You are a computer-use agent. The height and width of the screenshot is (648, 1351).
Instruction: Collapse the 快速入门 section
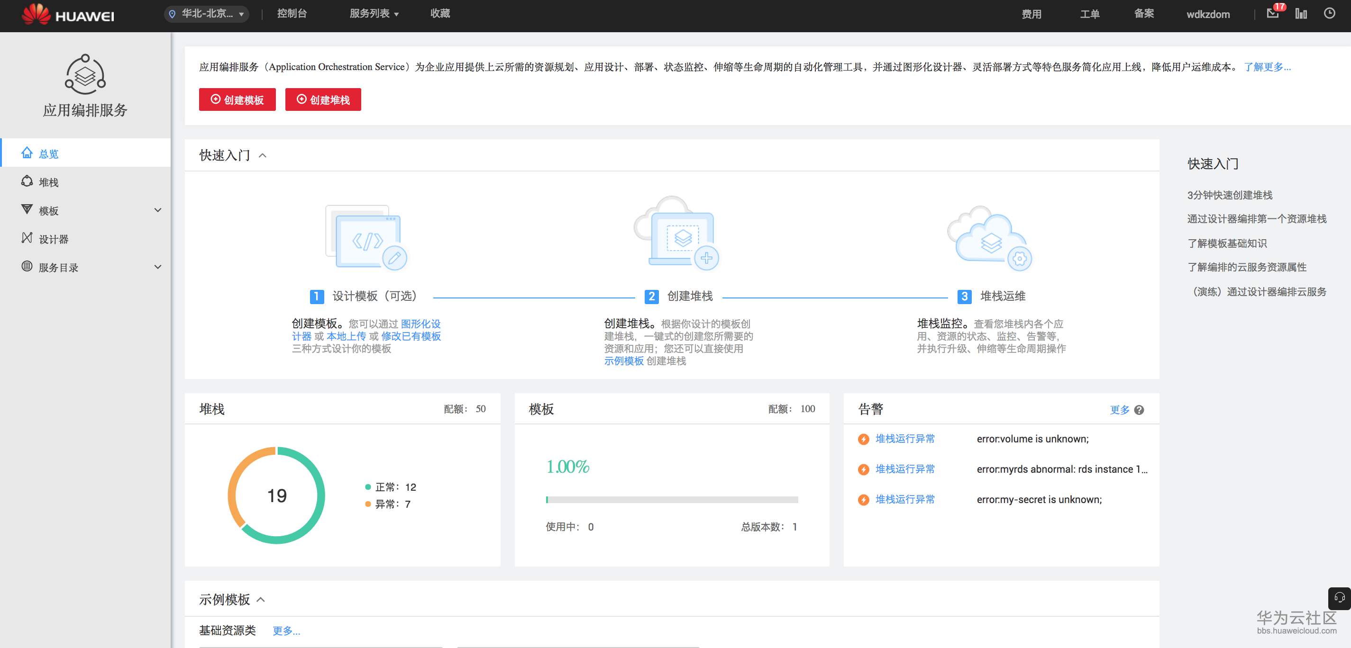pyautogui.click(x=263, y=156)
